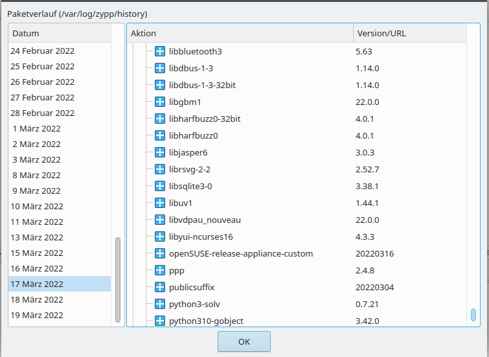Click version 3.0.3 of libjasper6
The height and width of the screenshot is (357, 489).
[x=365, y=152]
